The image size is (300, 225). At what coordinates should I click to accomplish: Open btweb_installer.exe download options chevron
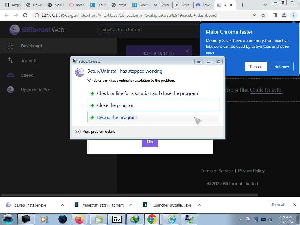[x=62, y=205]
